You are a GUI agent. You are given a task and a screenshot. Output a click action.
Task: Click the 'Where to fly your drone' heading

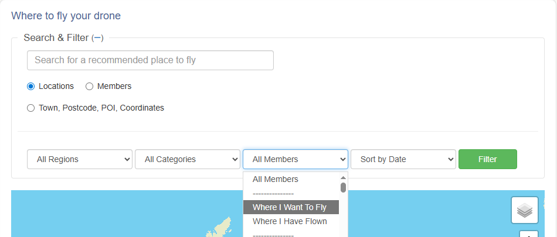click(66, 16)
